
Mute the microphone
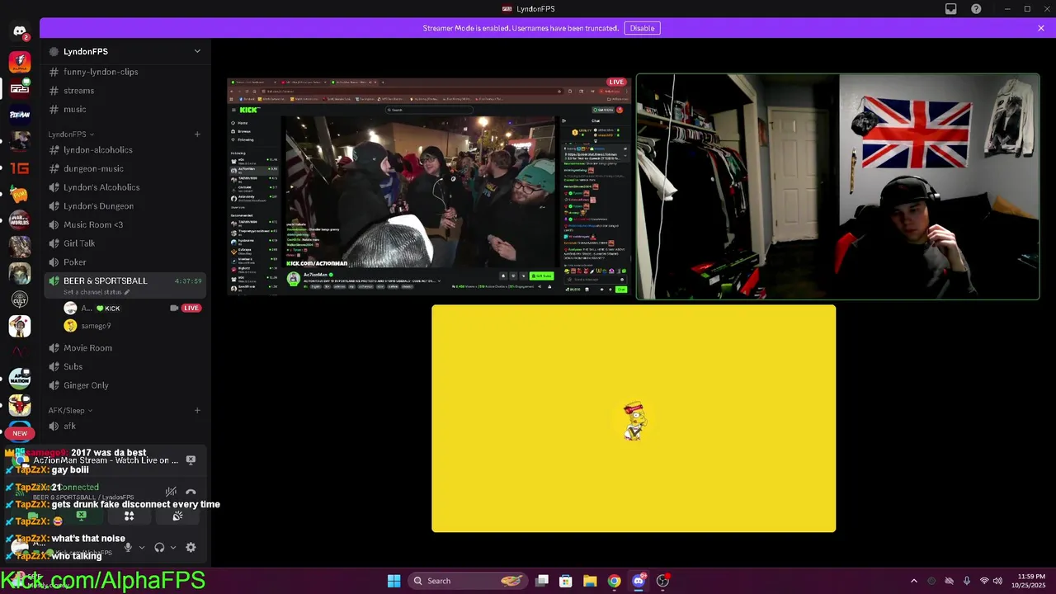(x=128, y=547)
